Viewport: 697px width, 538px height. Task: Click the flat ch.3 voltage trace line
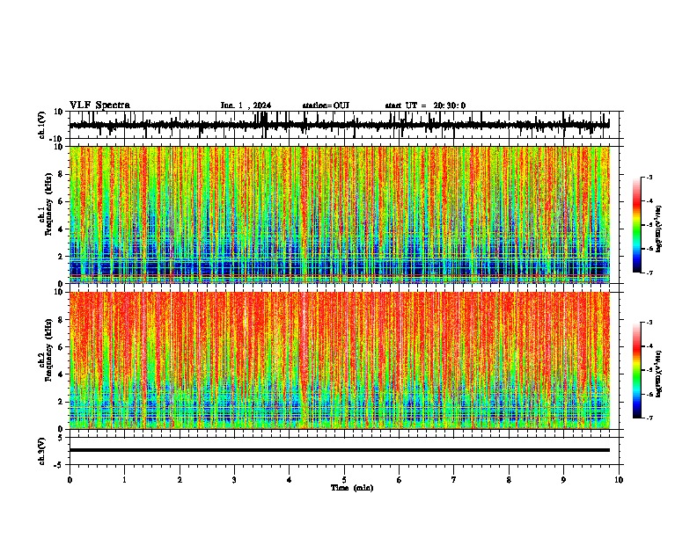coord(339,450)
